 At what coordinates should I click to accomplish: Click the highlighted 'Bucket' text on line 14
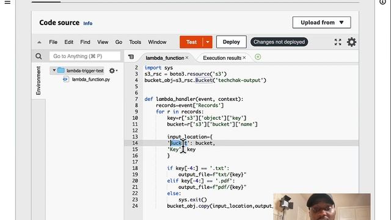pyautogui.click(x=178, y=143)
